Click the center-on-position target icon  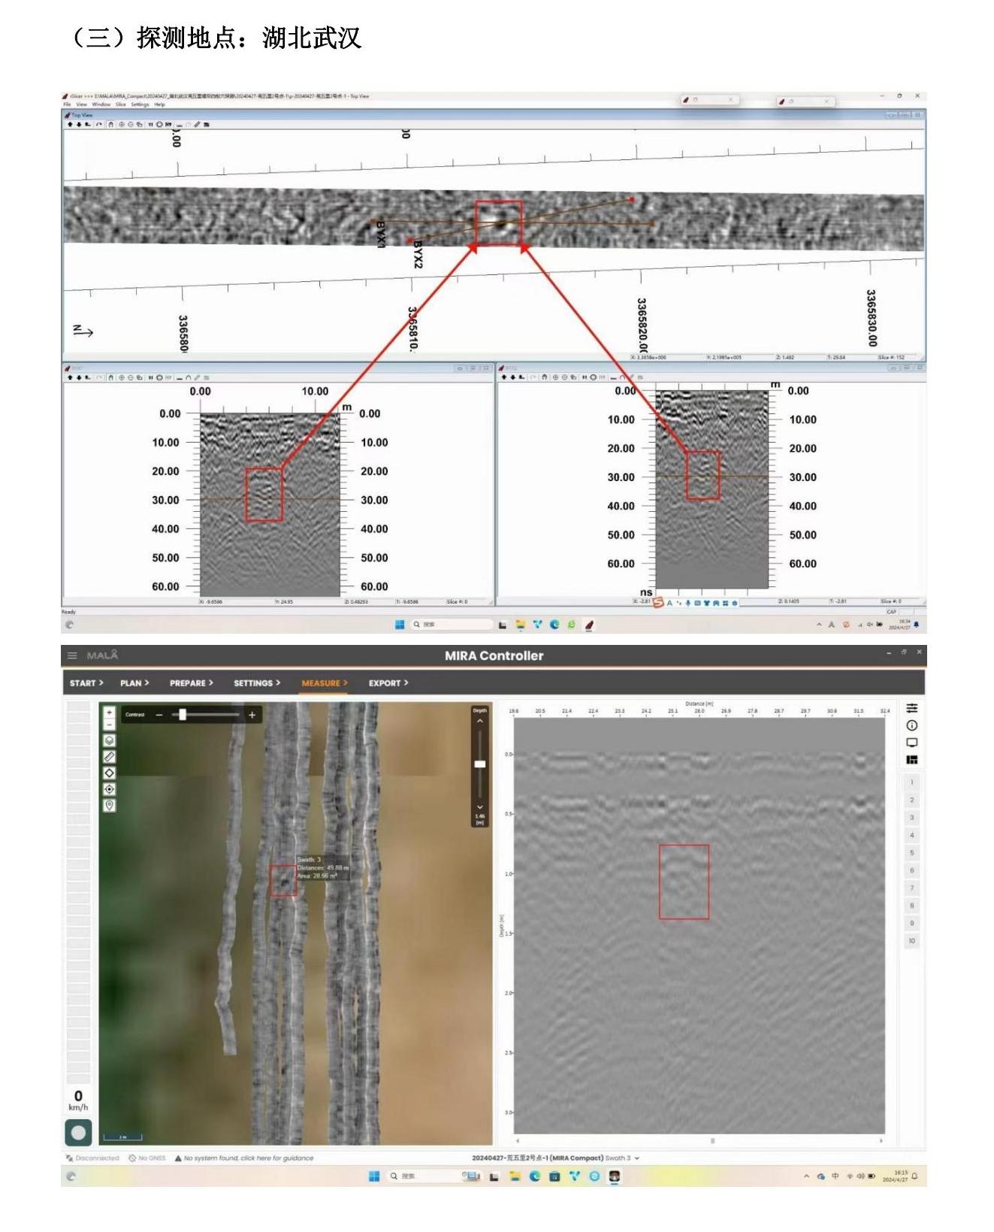point(109,789)
